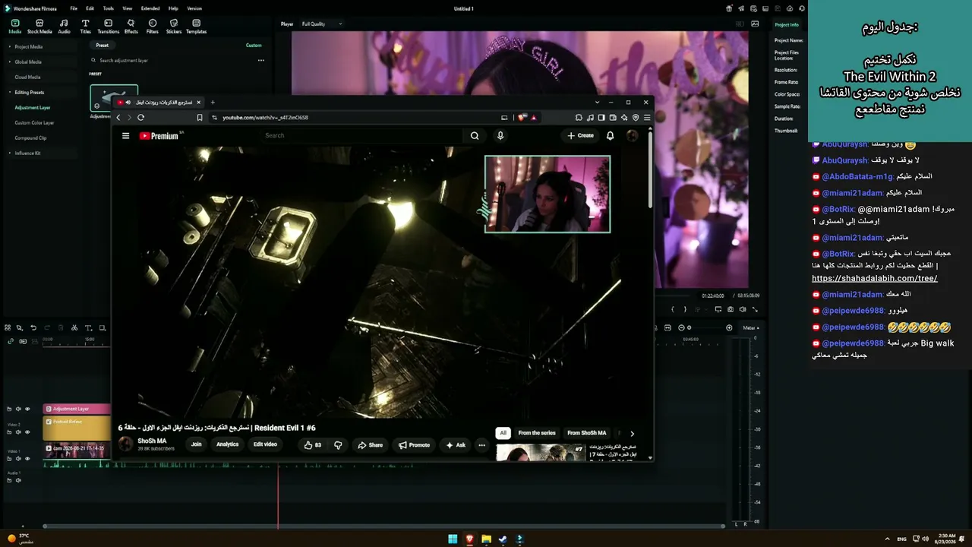972x547 pixels.
Task: Click the timeline scissors split icon
Action: coord(74,327)
